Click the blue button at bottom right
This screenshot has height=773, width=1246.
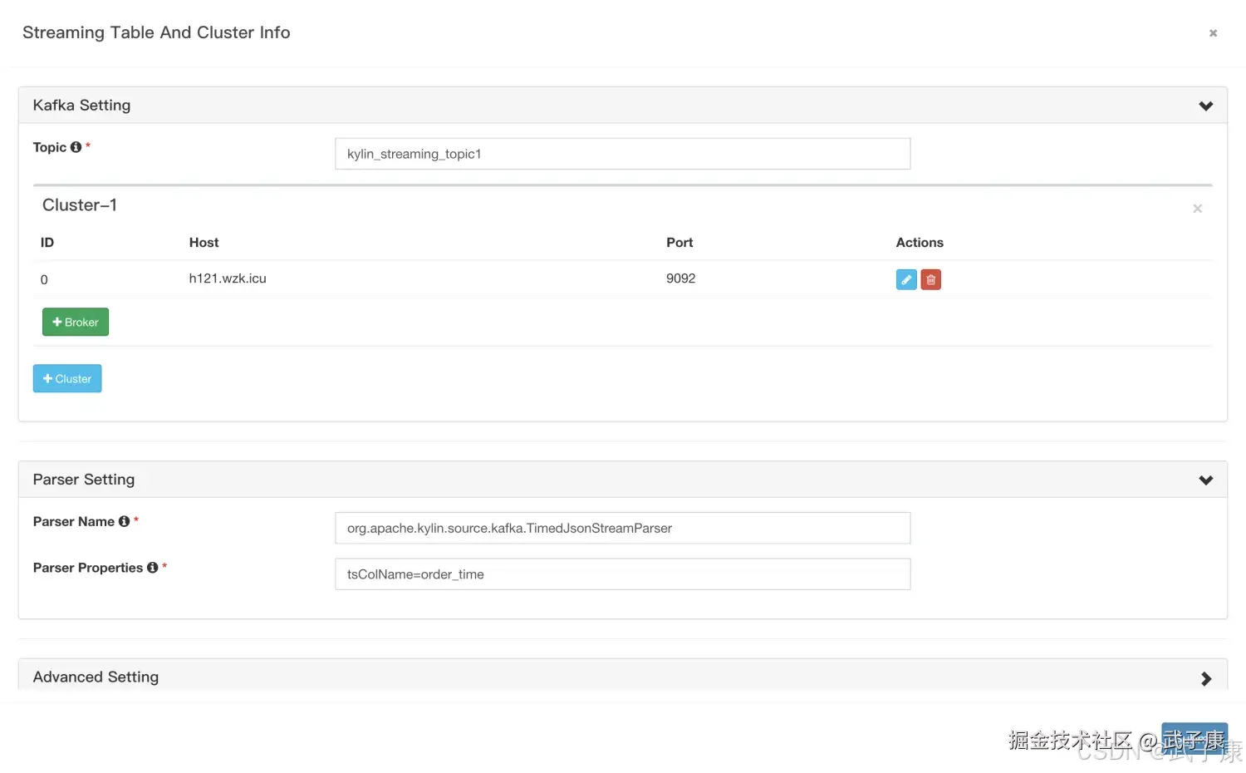pos(1194,738)
